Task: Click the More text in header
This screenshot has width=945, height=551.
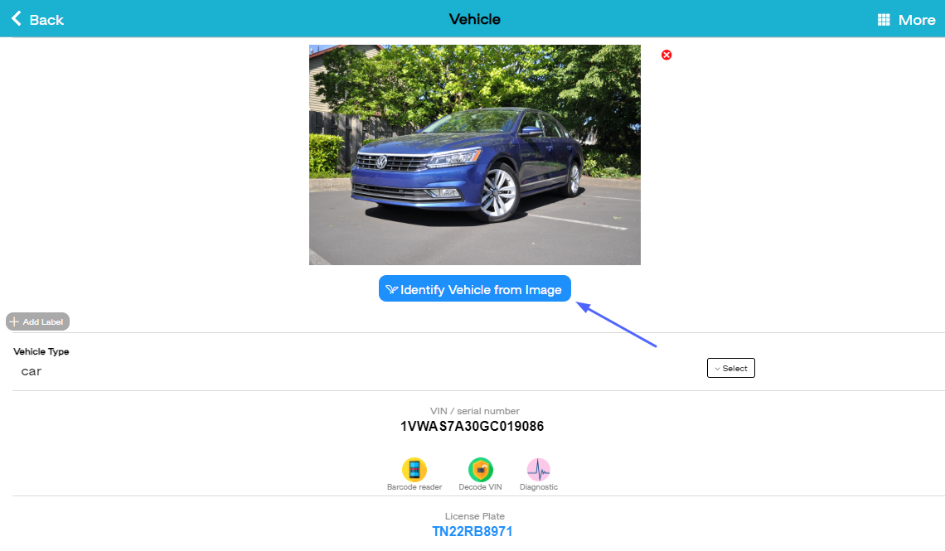Action: pos(917,20)
